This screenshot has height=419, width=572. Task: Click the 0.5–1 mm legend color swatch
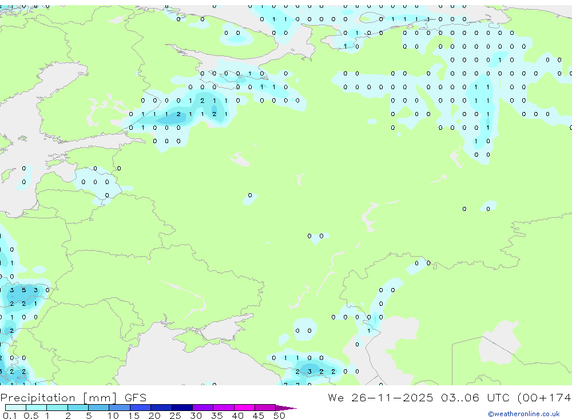[37, 408]
